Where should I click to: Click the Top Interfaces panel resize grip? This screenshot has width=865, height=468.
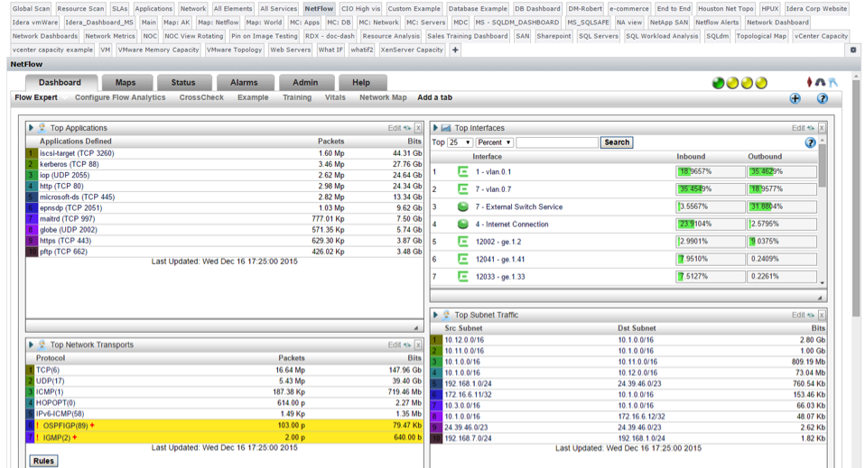point(820,298)
